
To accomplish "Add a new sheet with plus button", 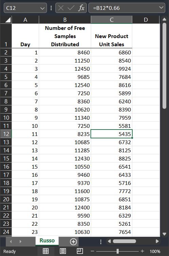I will (73, 242).
